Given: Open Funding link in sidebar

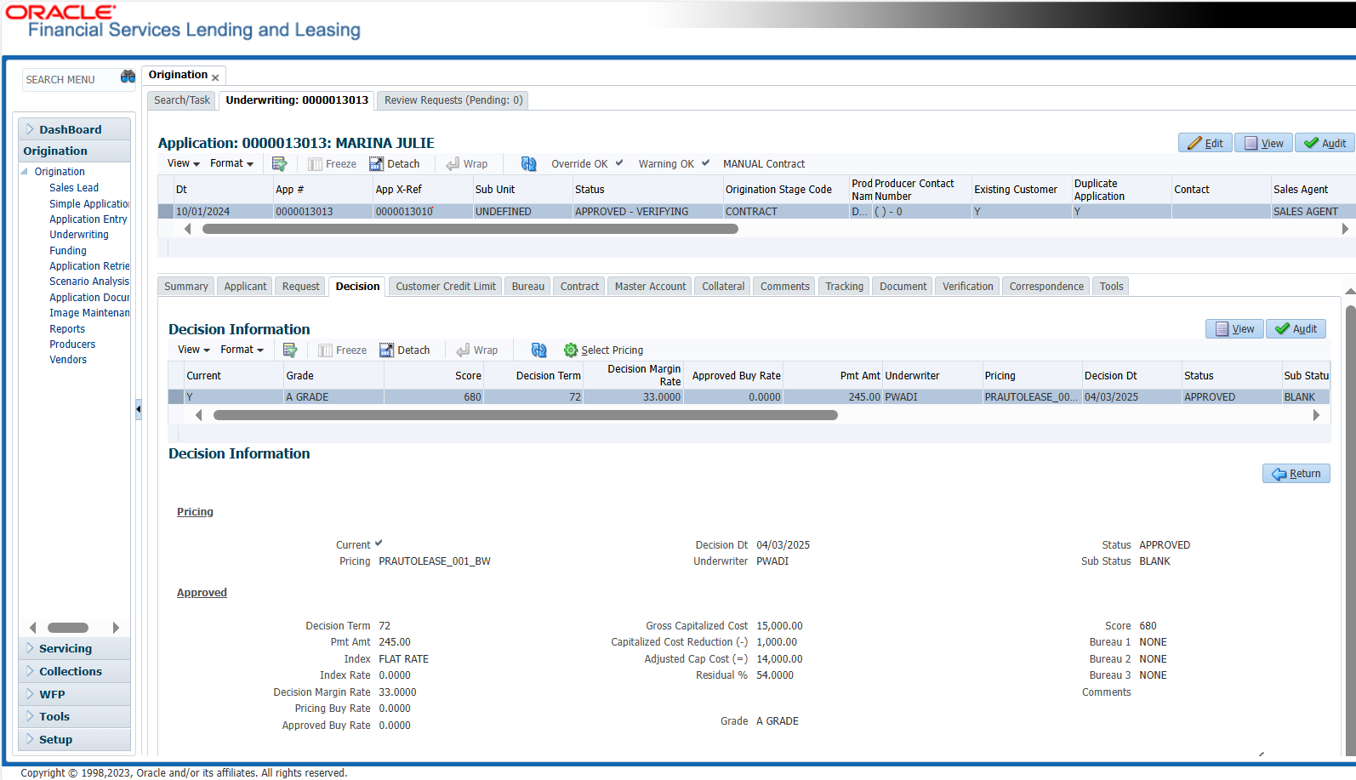Looking at the screenshot, I should (68, 251).
